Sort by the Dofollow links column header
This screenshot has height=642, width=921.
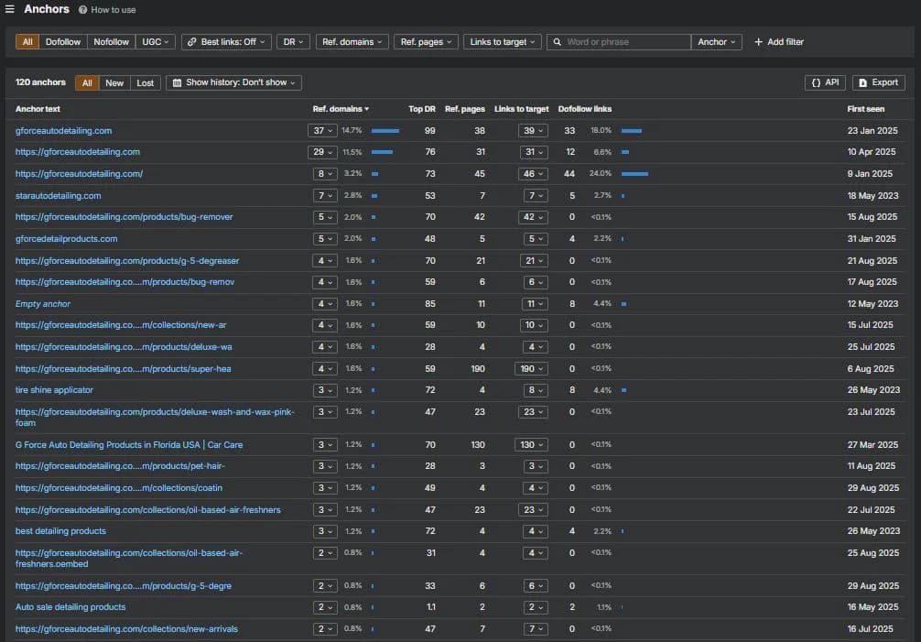(x=584, y=109)
